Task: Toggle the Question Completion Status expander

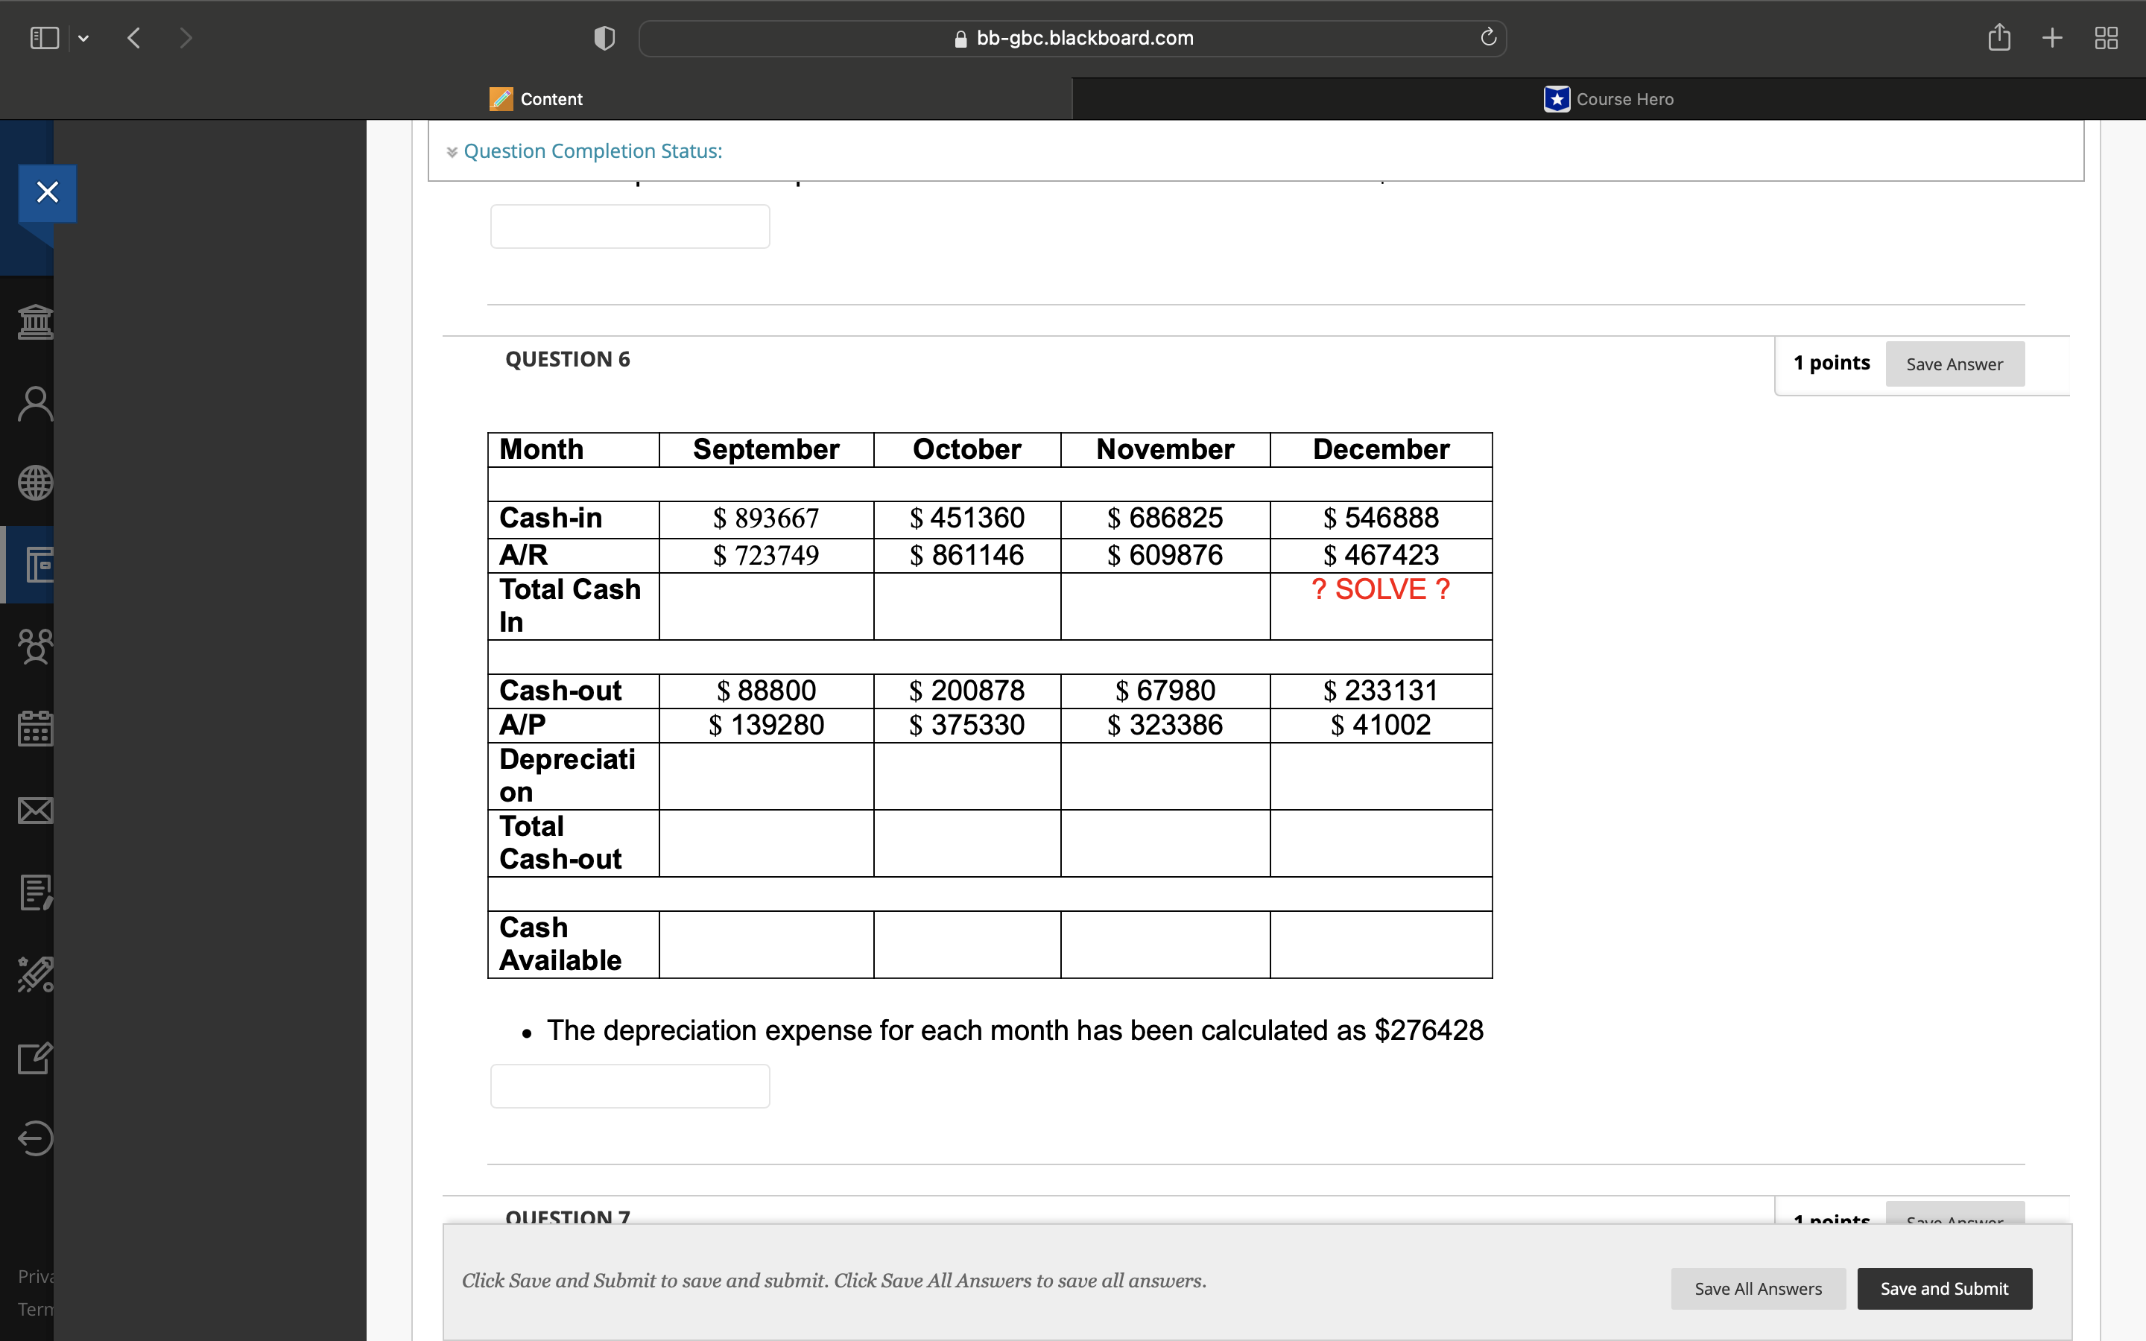Action: 453,150
